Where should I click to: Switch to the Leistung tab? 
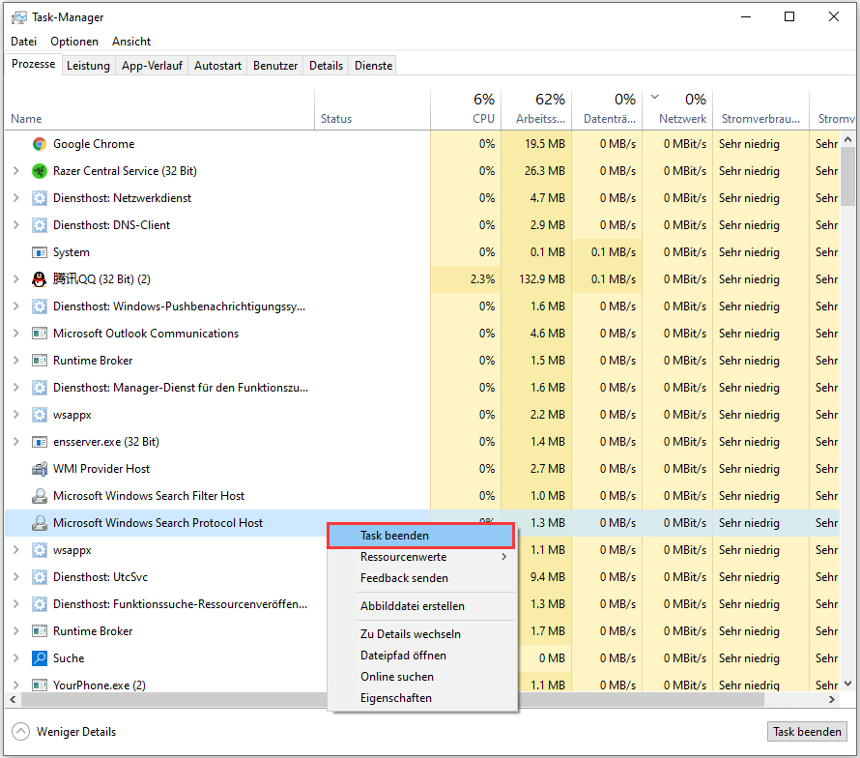(88, 66)
